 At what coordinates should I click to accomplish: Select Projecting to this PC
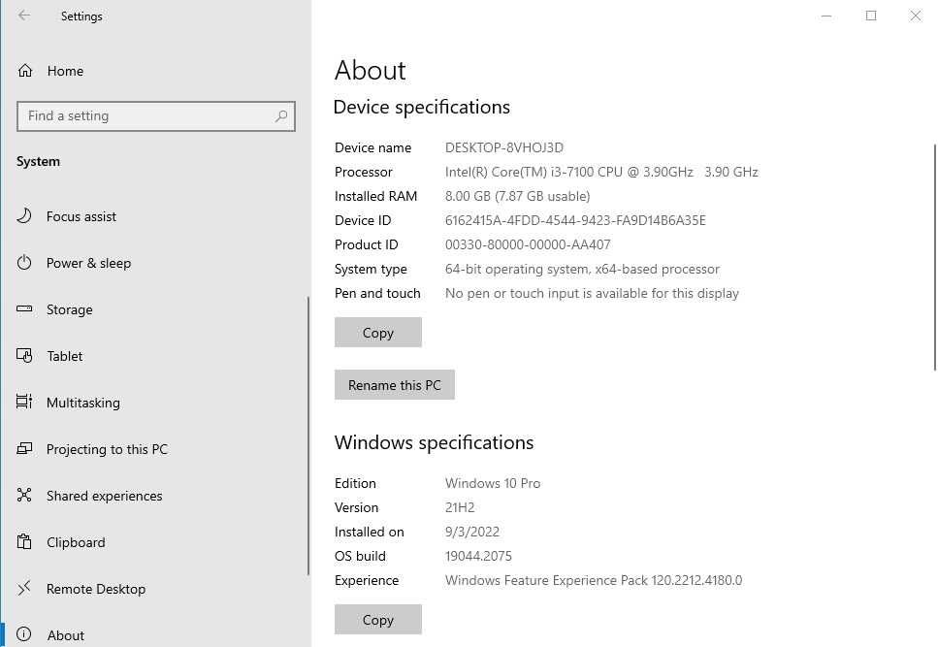click(155, 449)
